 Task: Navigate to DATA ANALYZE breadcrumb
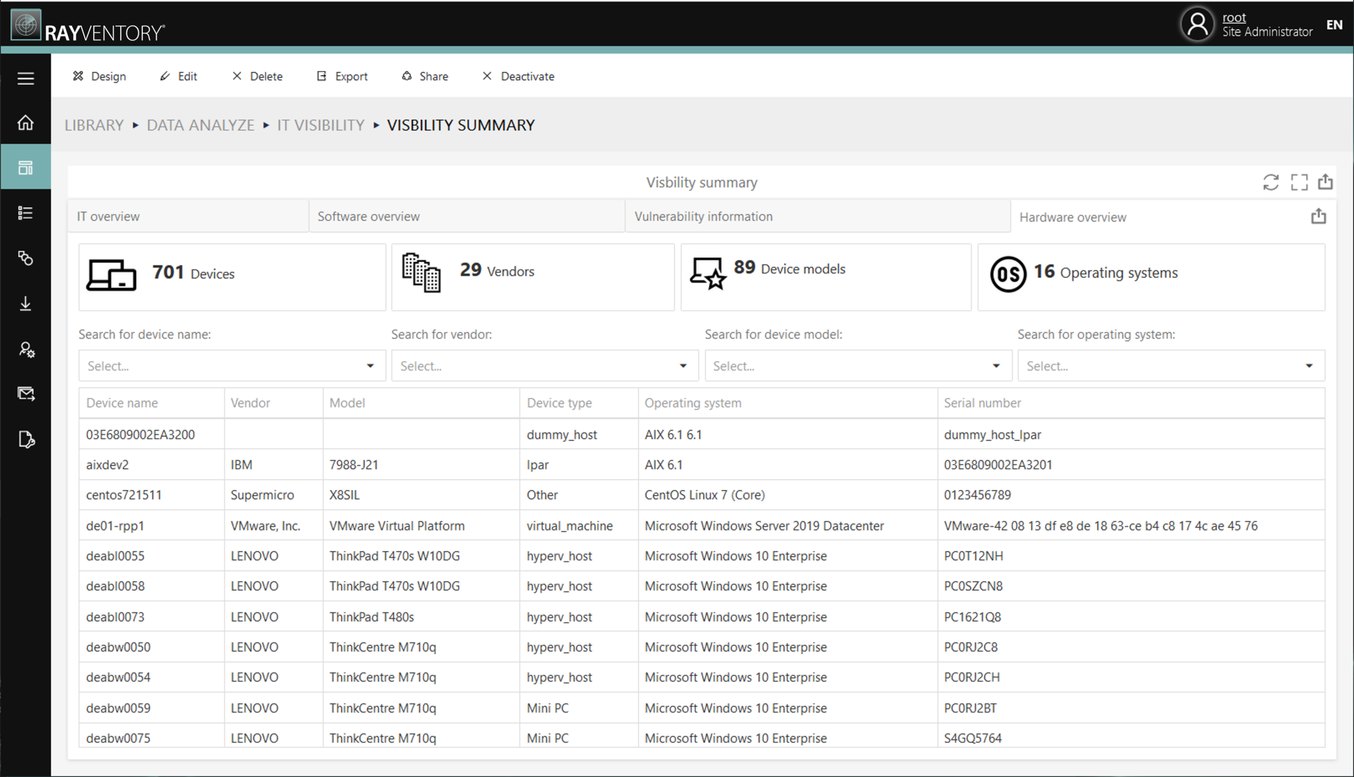(x=200, y=125)
